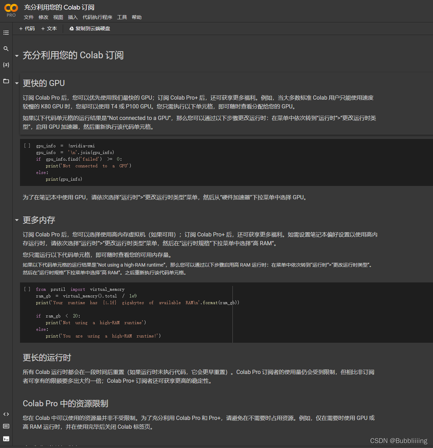Image resolution: width=433 pixels, height=448 pixels.
Task: Open the files browser panel
Action: coord(6,81)
